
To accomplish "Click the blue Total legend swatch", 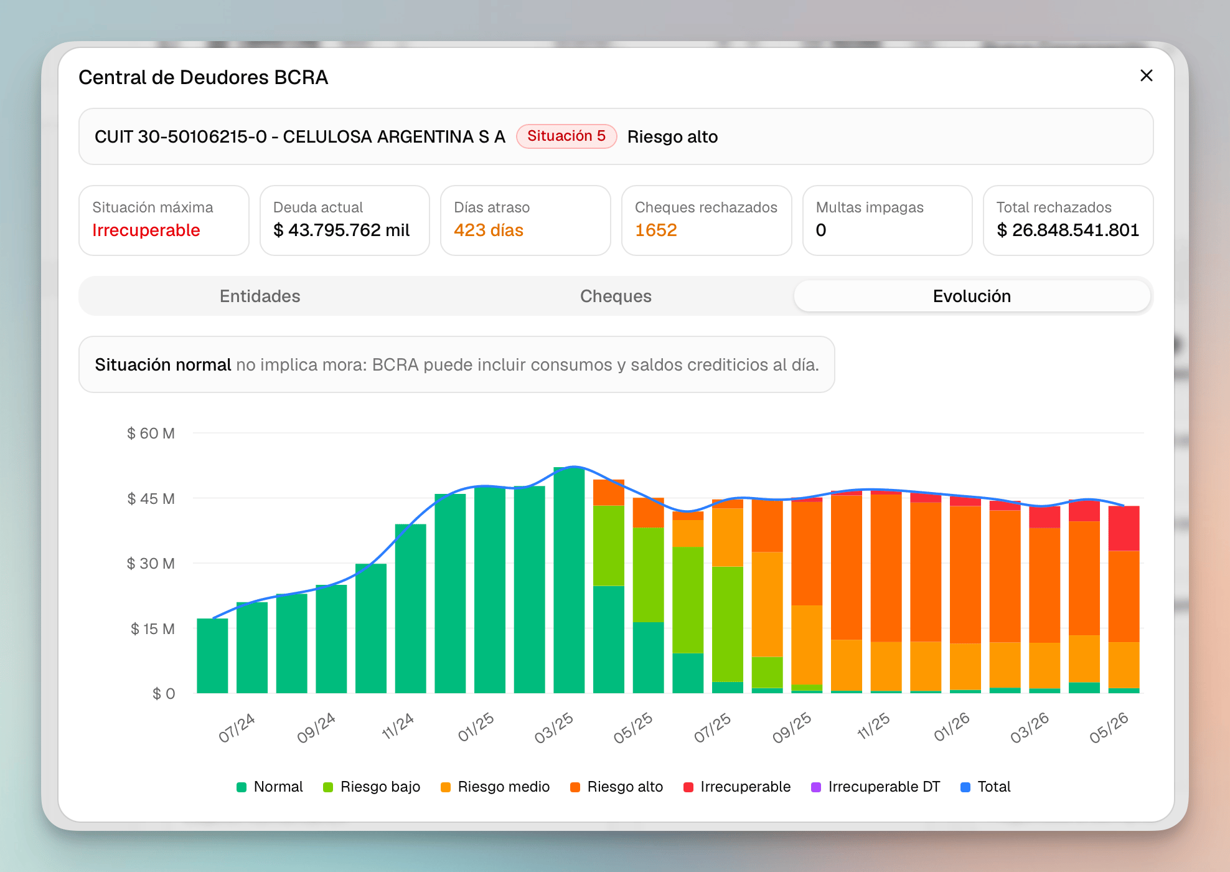I will click(965, 787).
